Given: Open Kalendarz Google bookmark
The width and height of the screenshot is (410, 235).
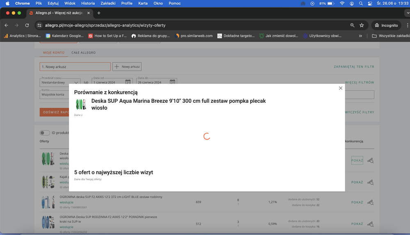Looking at the screenshot, I should point(64,36).
